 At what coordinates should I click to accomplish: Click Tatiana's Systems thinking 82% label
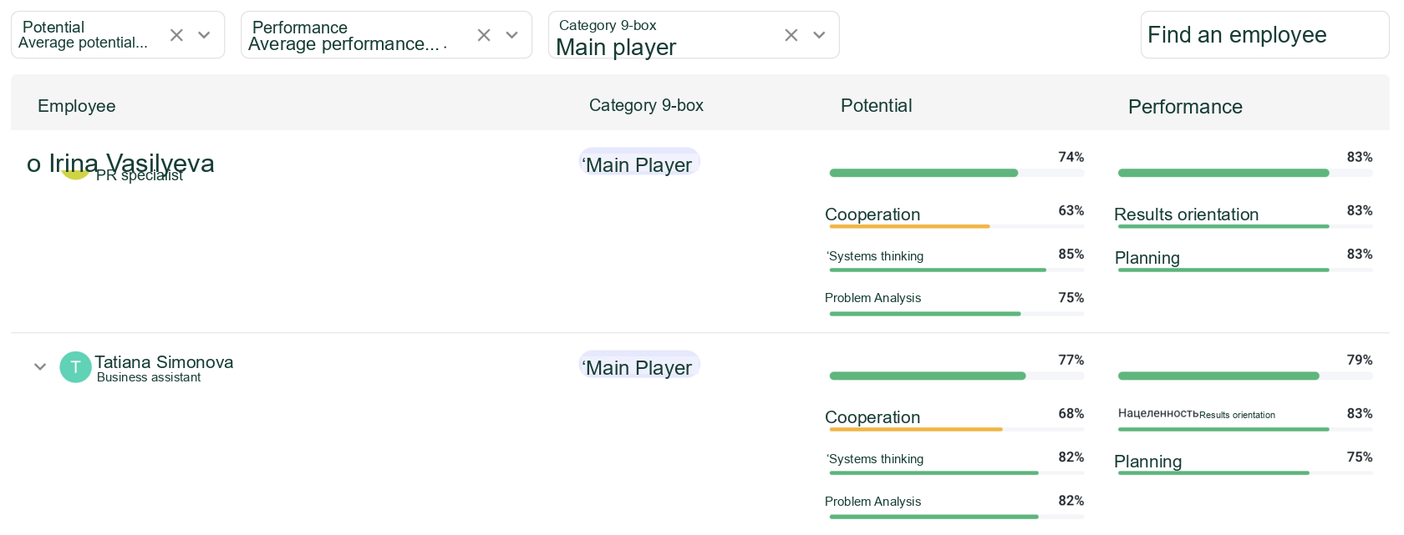[875, 459]
